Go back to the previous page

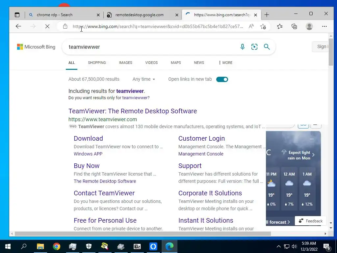point(18,26)
